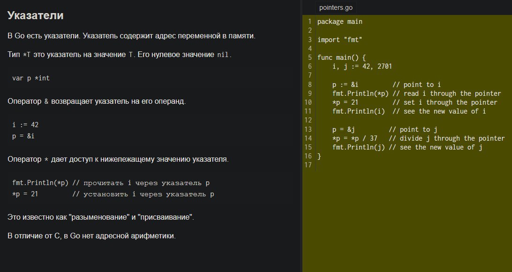Screen dimensions: 512x272
Task: Click code line import "fmt"
Action: tap(339, 40)
